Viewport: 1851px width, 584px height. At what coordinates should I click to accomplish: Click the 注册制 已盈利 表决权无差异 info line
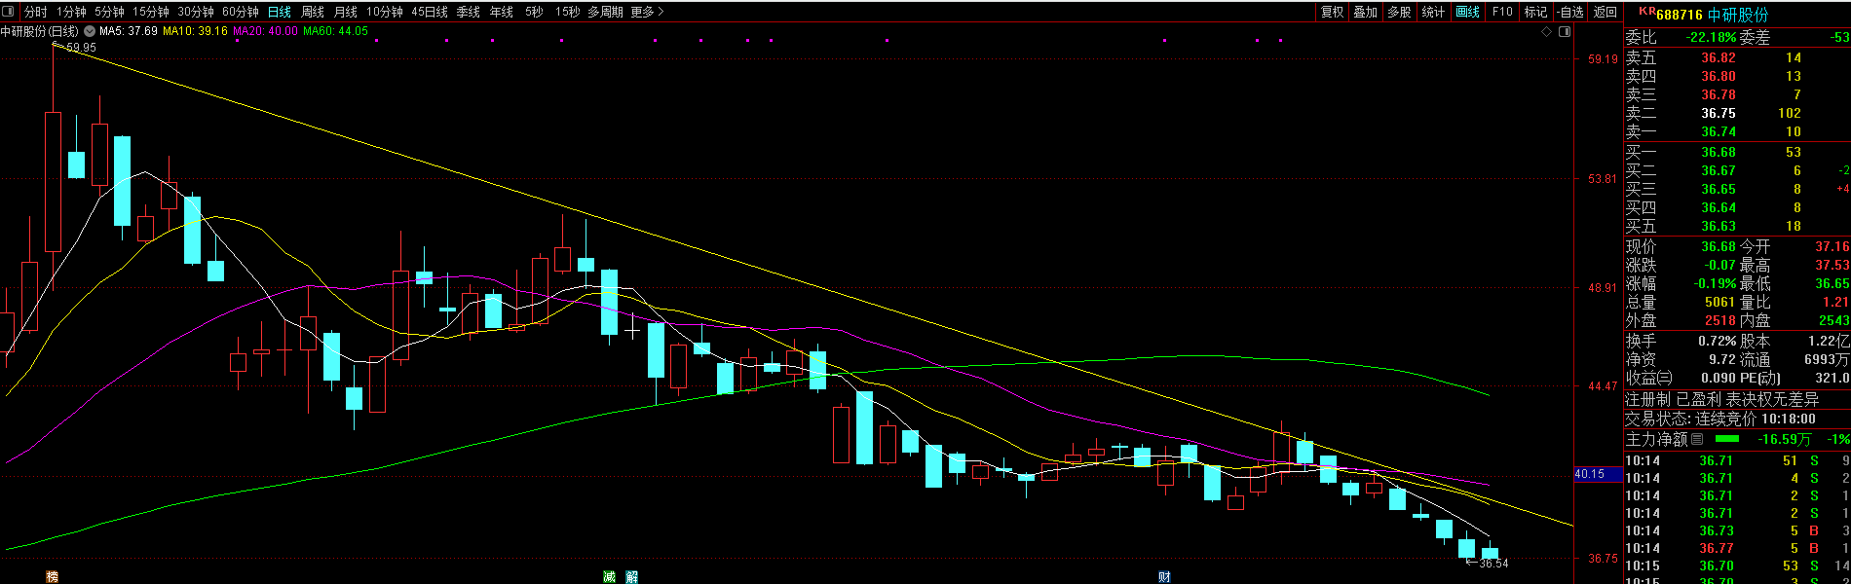(x=1721, y=399)
